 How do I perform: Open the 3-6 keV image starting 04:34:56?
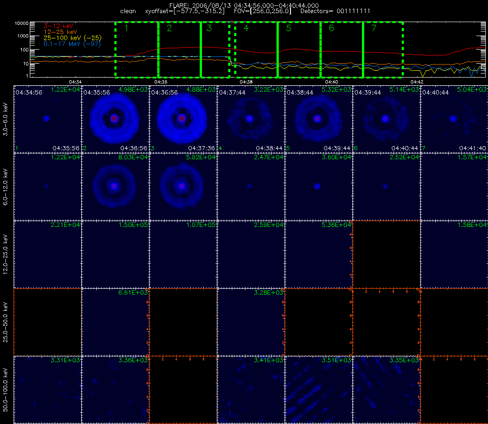(47, 119)
